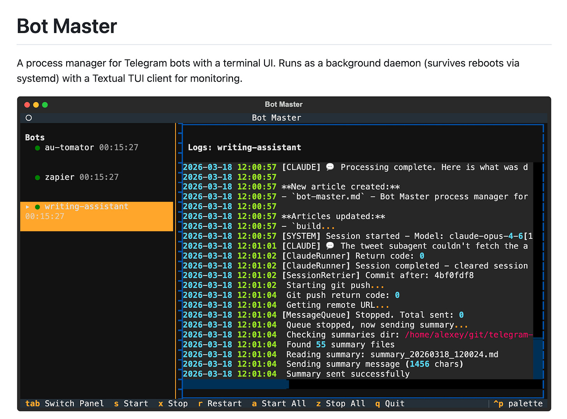Screen dimensions: 567x419
Task: Click log line "Git push return code: 0"
Action: pos(291,295)
